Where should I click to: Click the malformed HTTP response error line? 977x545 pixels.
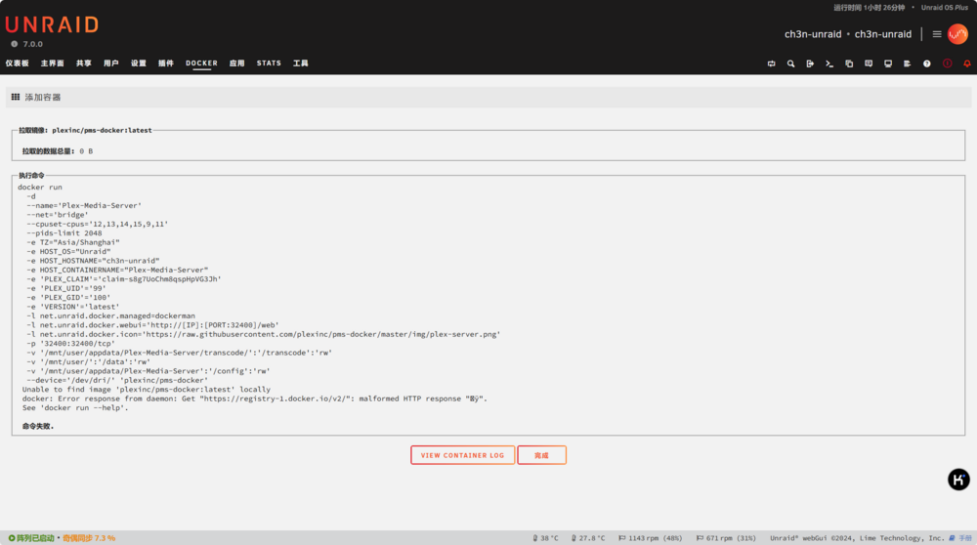point(255,398)
